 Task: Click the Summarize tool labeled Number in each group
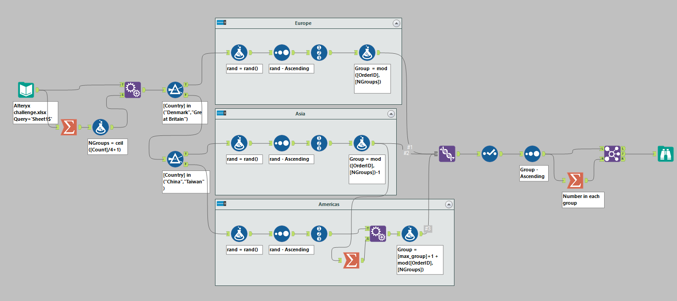coord(575,181)
